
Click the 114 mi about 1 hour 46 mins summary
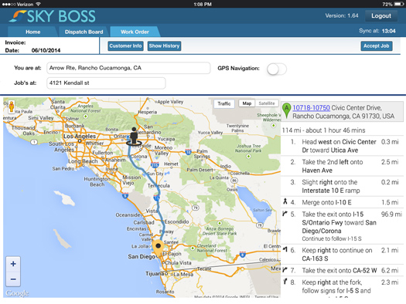[324, 130]
